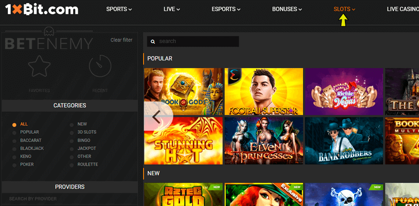Select the NEW category filter

82,124
